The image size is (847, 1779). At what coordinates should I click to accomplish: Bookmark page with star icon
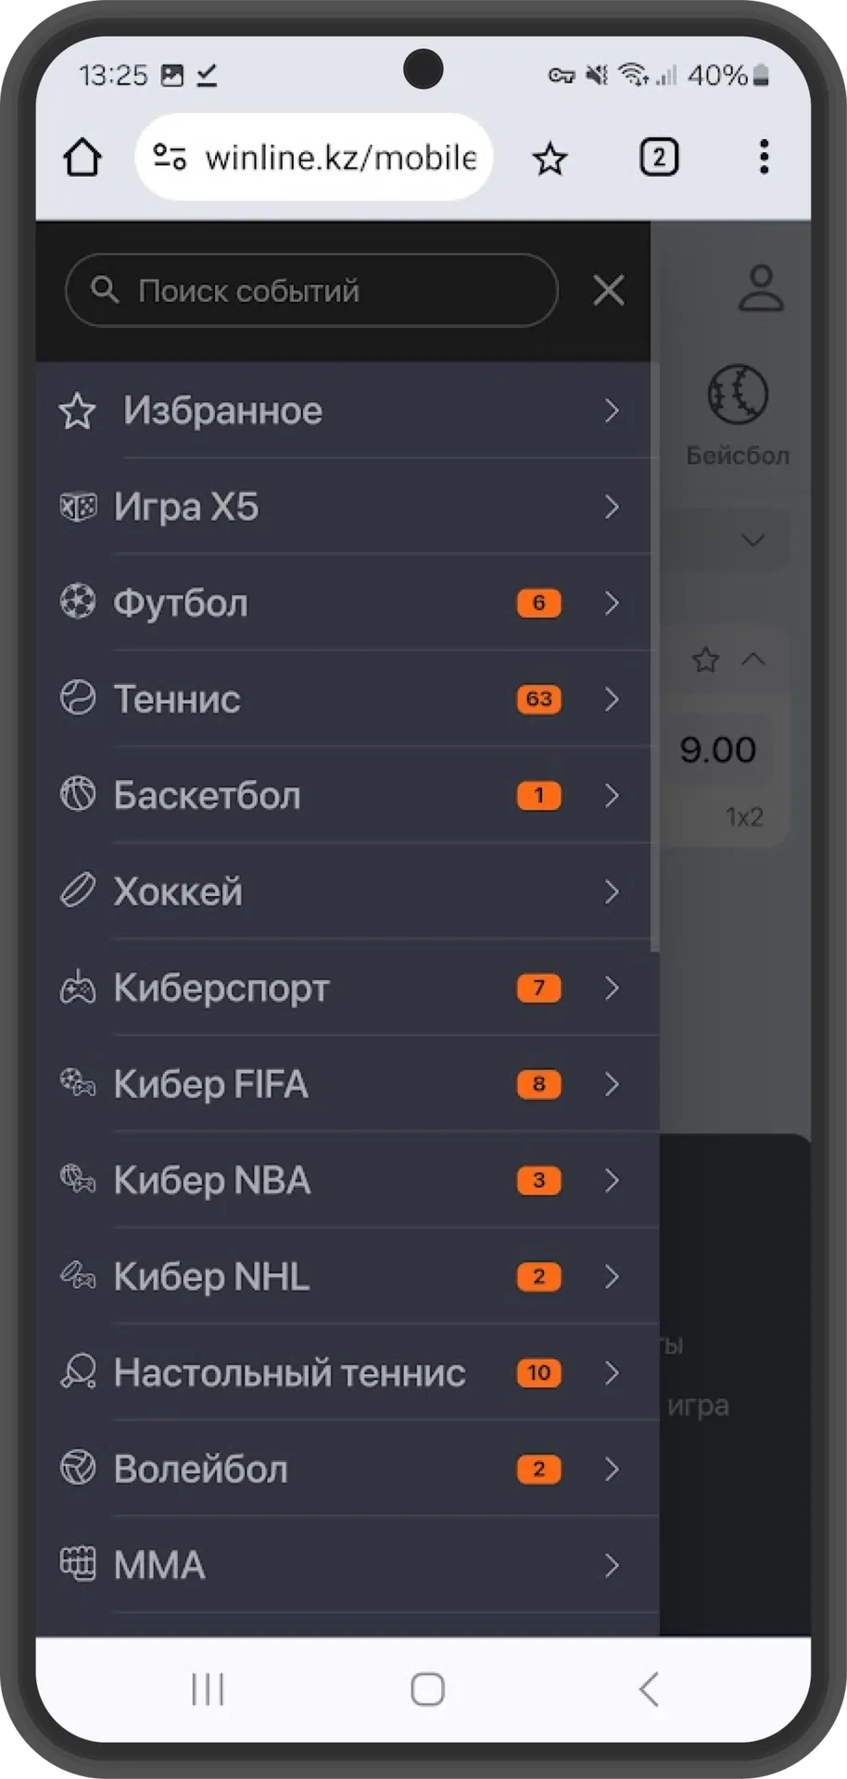tap(550, 158)
